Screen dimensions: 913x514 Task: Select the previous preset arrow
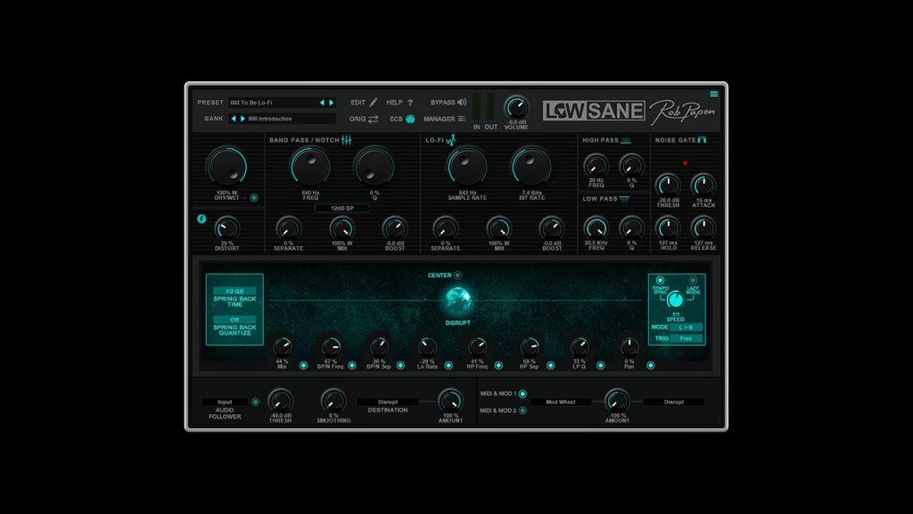coord(321,103)
